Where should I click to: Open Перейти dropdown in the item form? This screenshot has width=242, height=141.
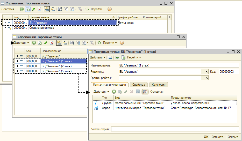tap(134, 57)
